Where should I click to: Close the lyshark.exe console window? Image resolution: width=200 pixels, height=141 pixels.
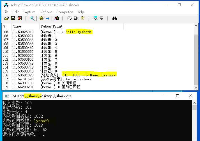pos(190,96)
